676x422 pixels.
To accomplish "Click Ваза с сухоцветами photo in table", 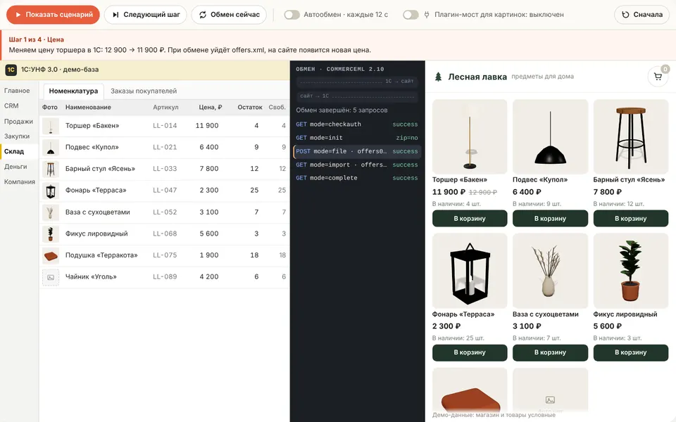I will (51, 212).
